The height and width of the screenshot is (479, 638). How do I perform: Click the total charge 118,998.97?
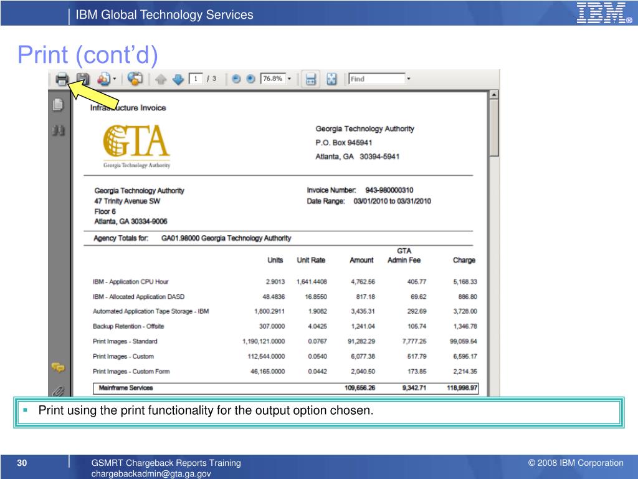click(x=462, y=388)
